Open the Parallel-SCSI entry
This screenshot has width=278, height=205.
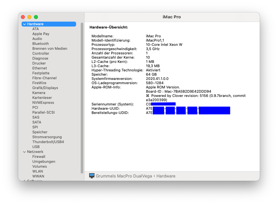(x=43, y=112)
